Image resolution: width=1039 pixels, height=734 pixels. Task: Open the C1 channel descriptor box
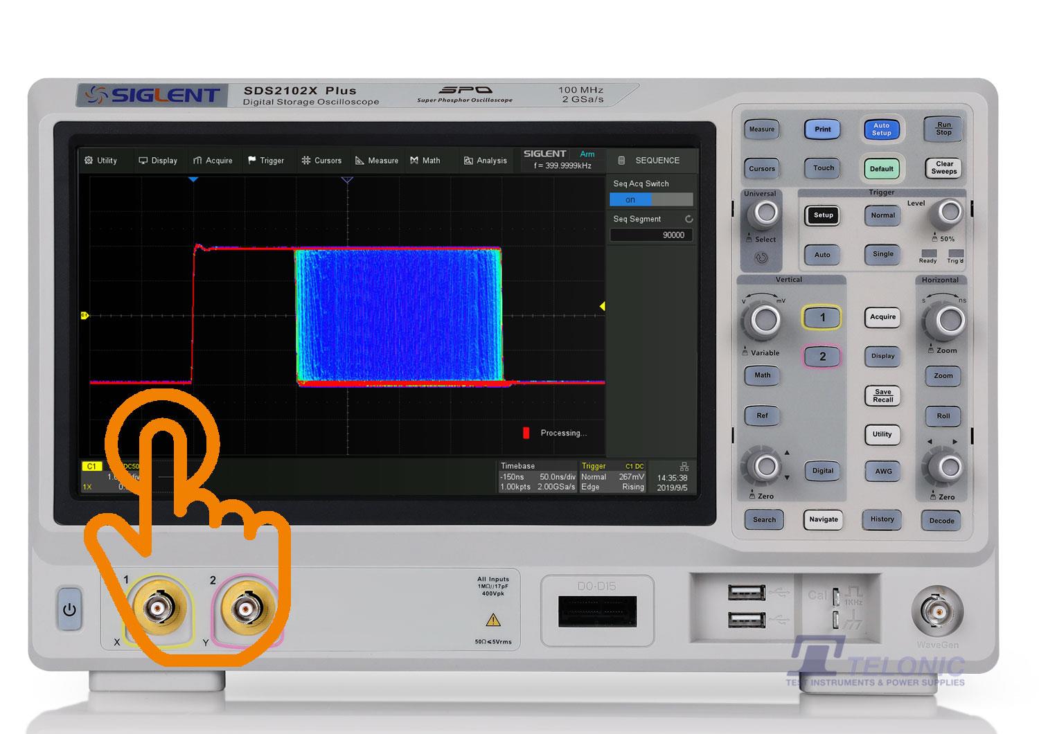point(111,476)
